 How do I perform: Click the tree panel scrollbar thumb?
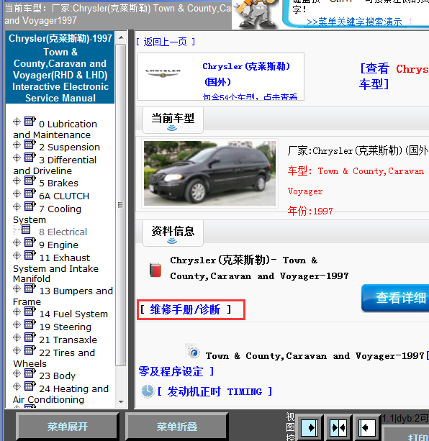click(x=121, y=205)
